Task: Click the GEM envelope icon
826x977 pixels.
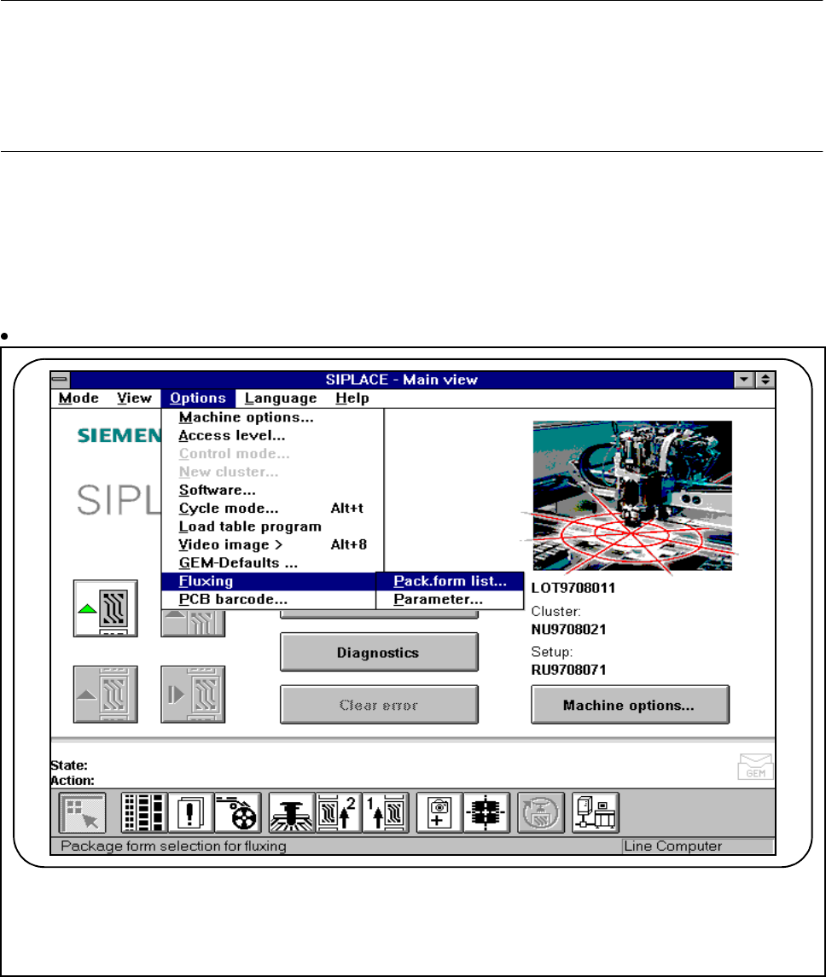Action: coord(755,766)
